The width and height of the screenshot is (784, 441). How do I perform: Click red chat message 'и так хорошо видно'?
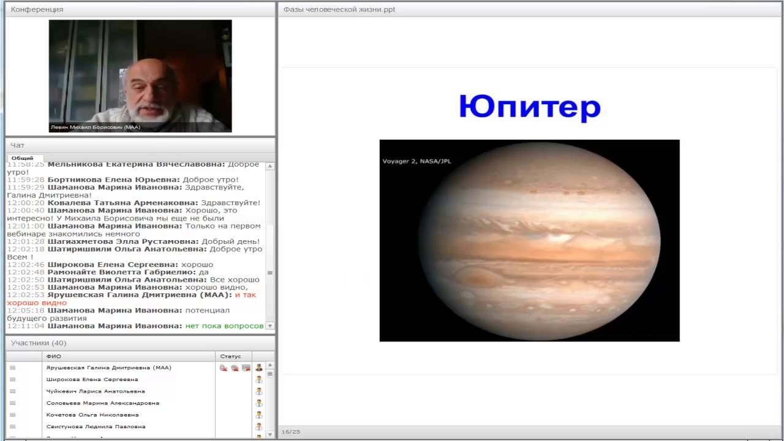(x=132, y=299)
